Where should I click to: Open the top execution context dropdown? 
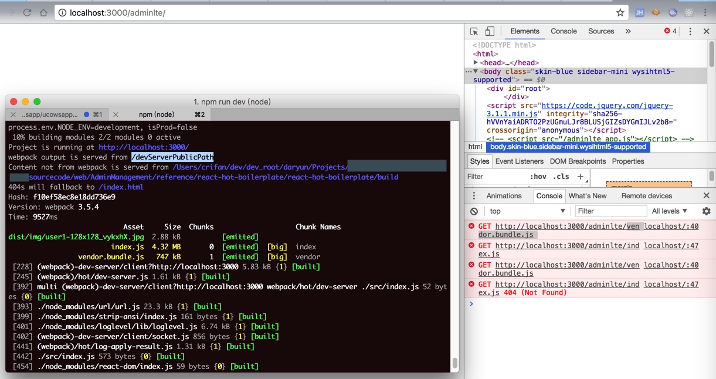click(x=527, y=211)
